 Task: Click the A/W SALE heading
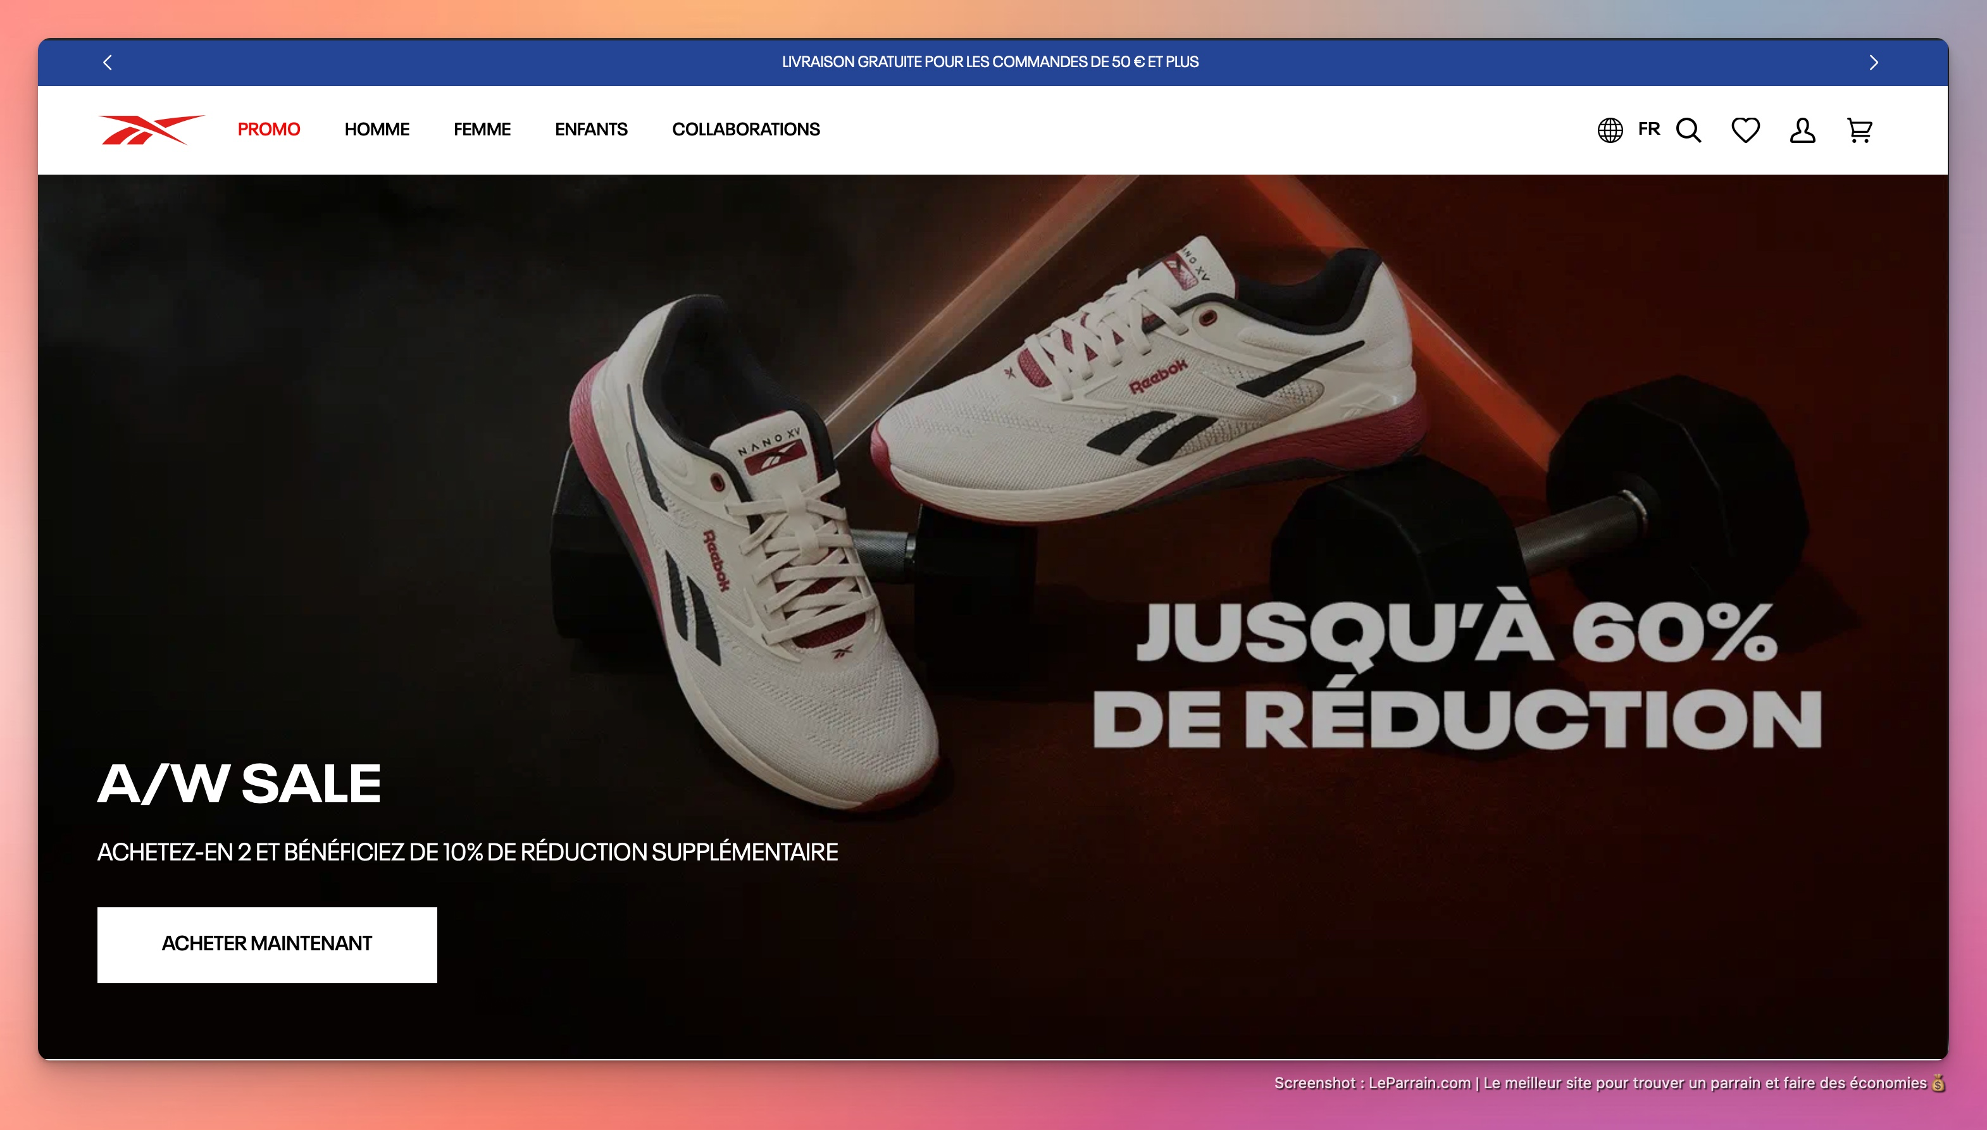239,783
